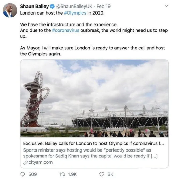
Task: Open the Exclusive: Bailey calls headline
Action: (93, 143)
